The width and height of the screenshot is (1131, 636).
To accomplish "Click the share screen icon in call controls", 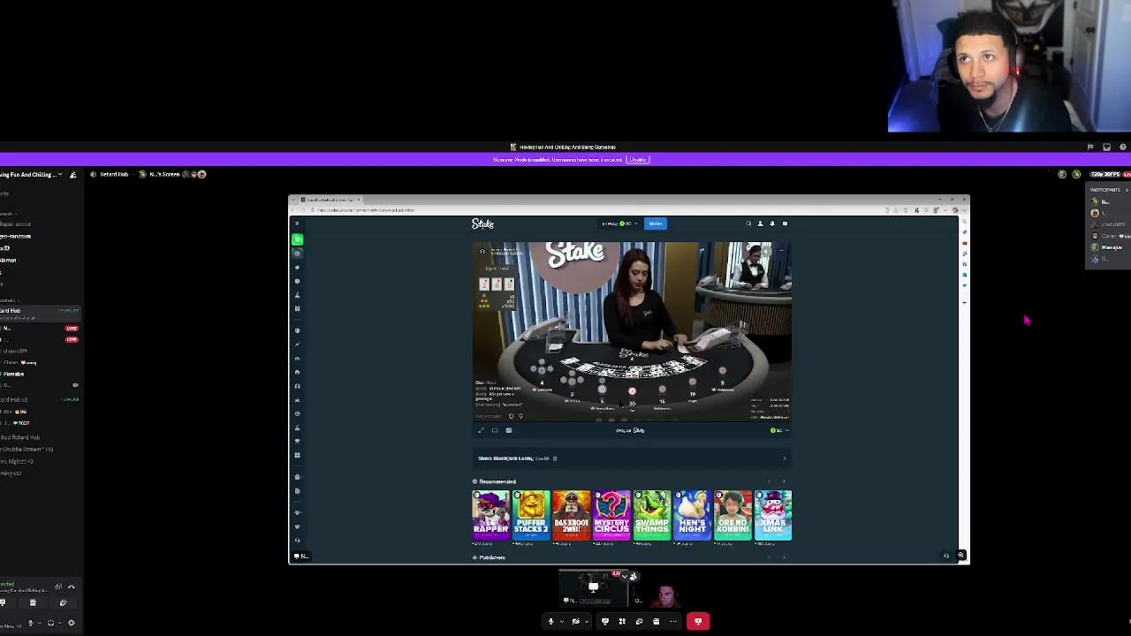I will click(x=605, y=622).
